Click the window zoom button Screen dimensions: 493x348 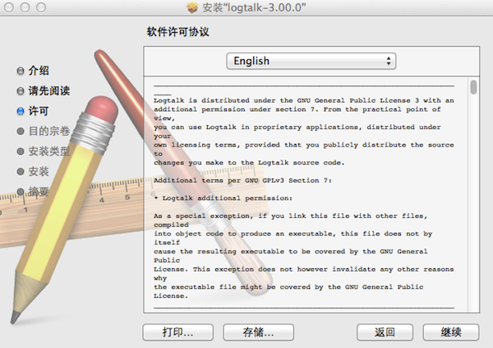[x=41, y=7]
